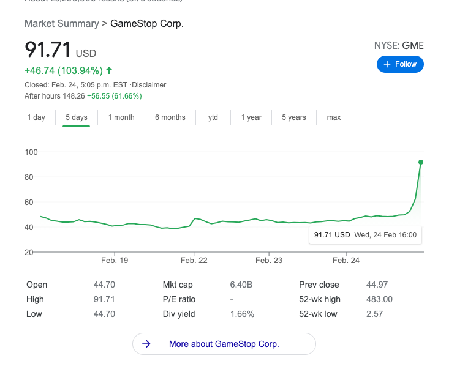The width and height of the screenshot is (457, 372).
Task: Click the +56.55 (61.66%) after-hours change
Action: 114,96
